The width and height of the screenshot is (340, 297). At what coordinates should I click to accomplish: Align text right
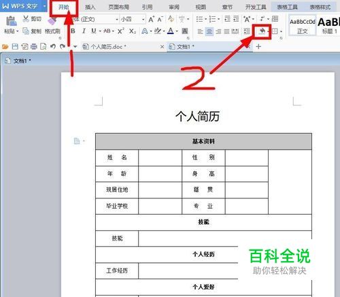[x=218, y=31]
